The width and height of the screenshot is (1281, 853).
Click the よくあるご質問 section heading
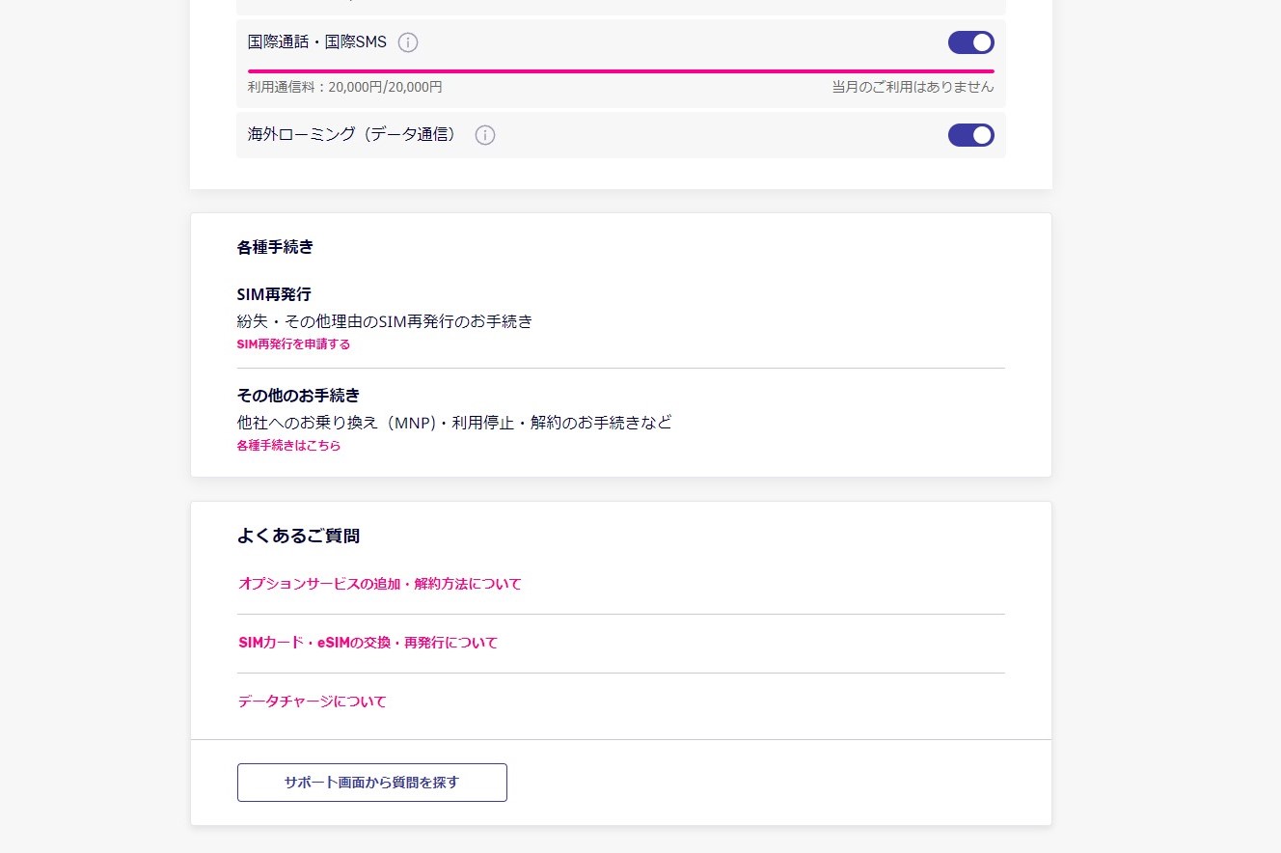point(297,536)
